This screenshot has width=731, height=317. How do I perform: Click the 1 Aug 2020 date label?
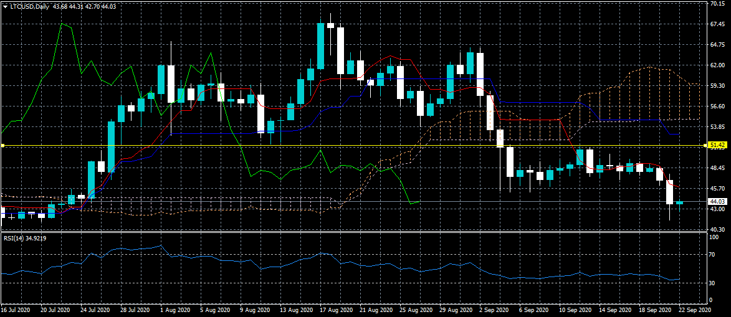175,310
